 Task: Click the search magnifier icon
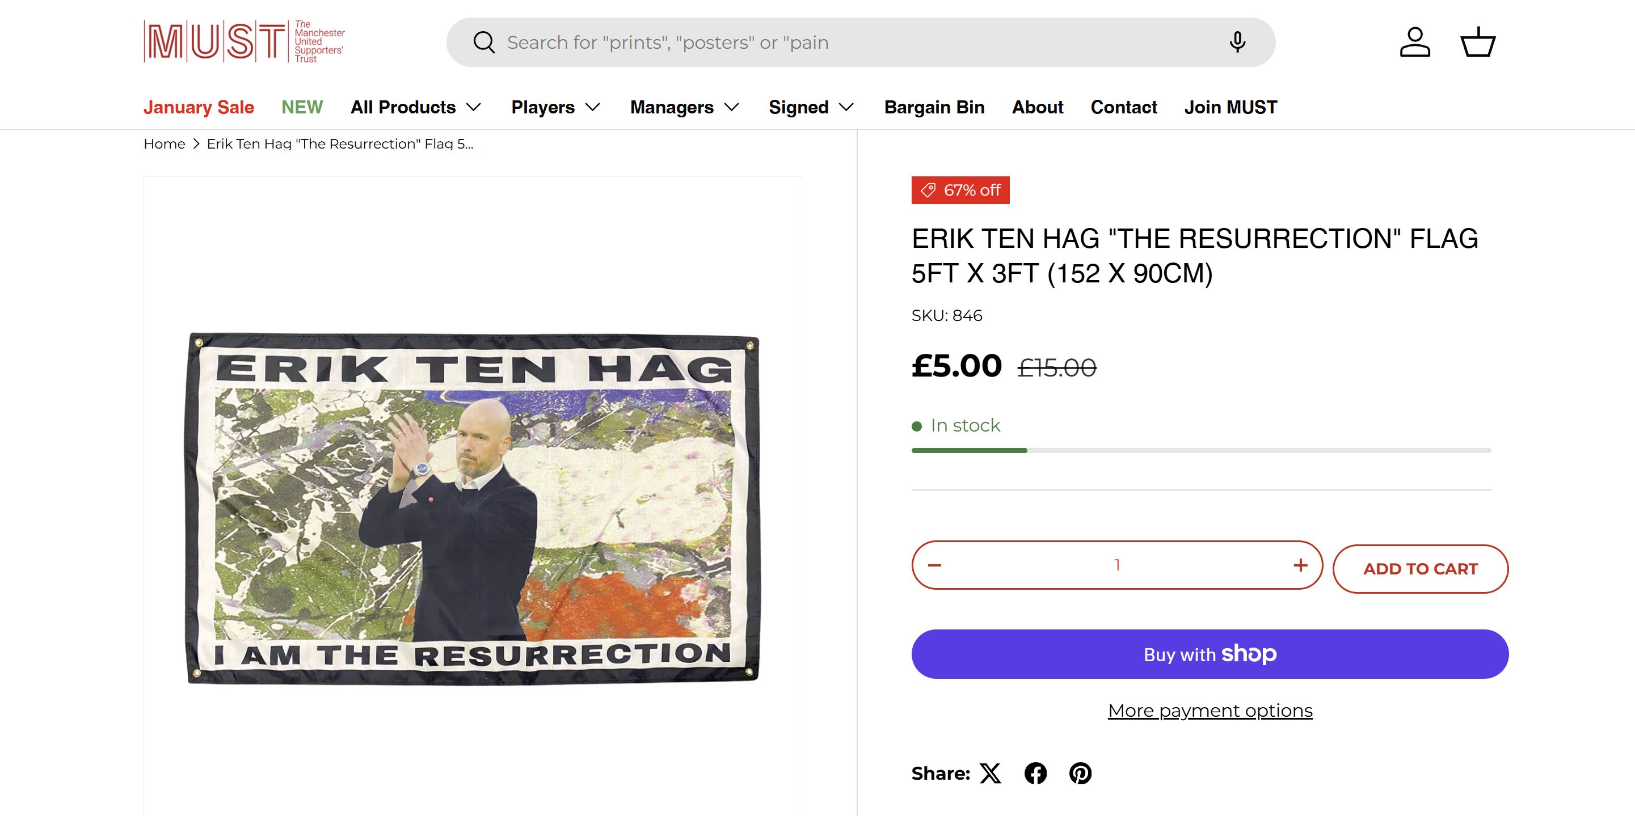tap(484, 43)
